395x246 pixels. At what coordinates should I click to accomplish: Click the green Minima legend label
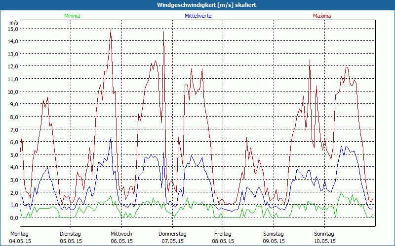point(72,16)
